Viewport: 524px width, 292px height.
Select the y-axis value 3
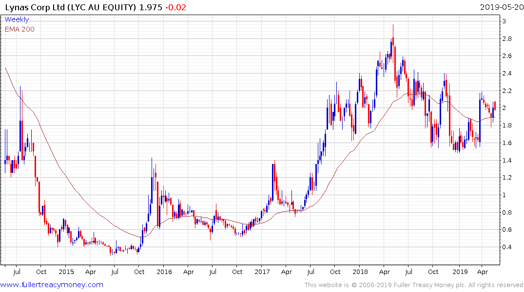tap(505, 21)
